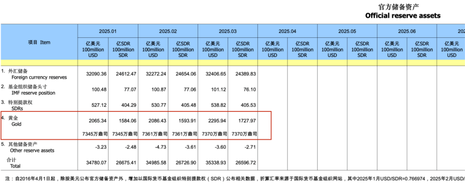Click the 项目 Item header cell
The width and height of the screenshot is (465, 196).
[39, 43]
